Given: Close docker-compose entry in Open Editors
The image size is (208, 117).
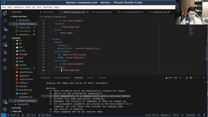Looking at the screenshot, I should pyautogui.click(x=14, y=24).
